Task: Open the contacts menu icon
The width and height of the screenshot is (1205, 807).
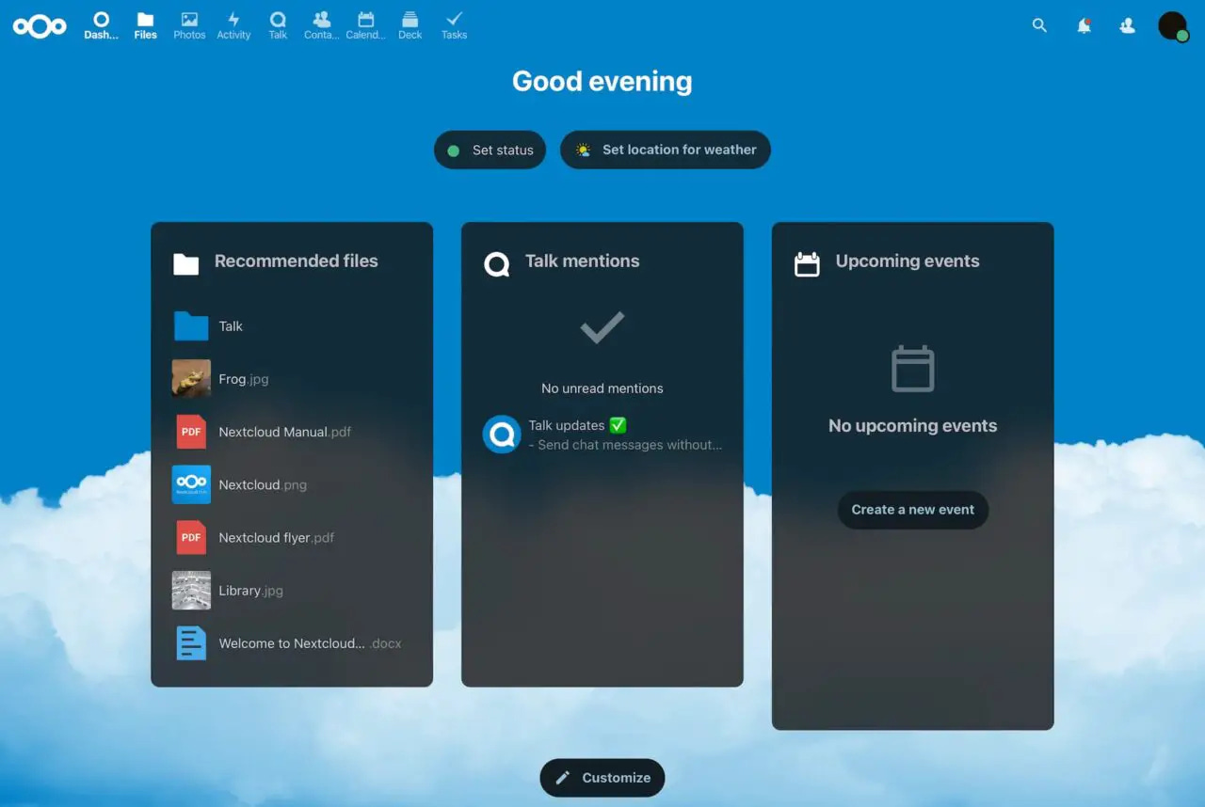Action: tap(1127, 25)
